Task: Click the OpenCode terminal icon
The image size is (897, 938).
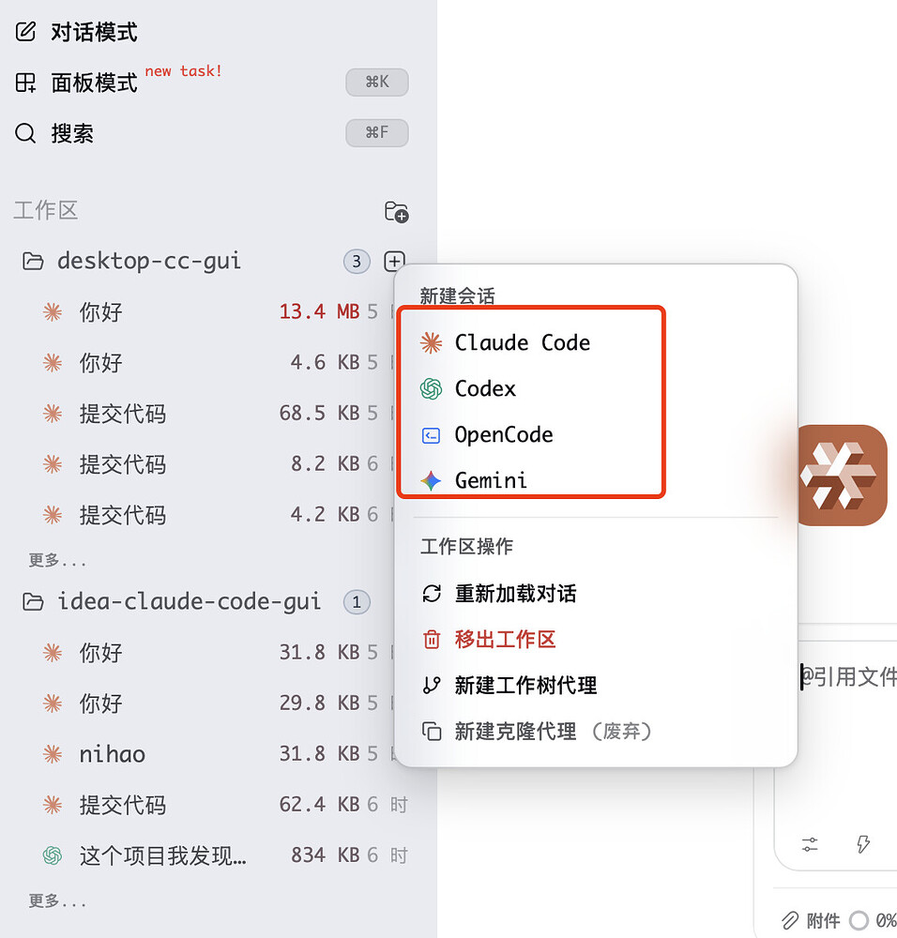Action: point(431,435)
